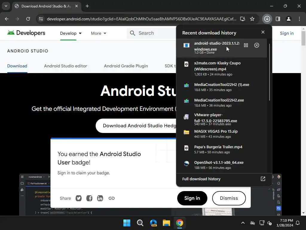Click the address bar URL

pos(141,19)
